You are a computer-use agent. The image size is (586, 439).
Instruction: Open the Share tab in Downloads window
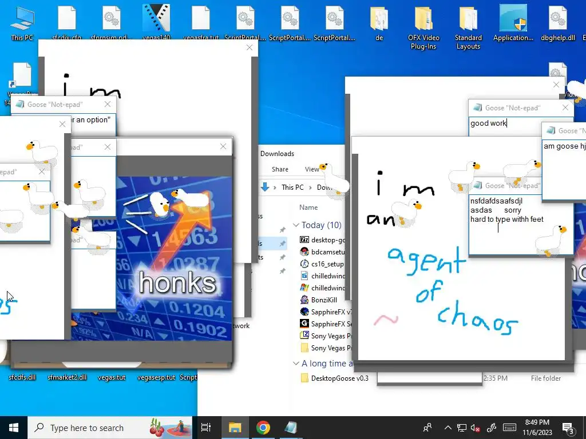click(280, 169)
